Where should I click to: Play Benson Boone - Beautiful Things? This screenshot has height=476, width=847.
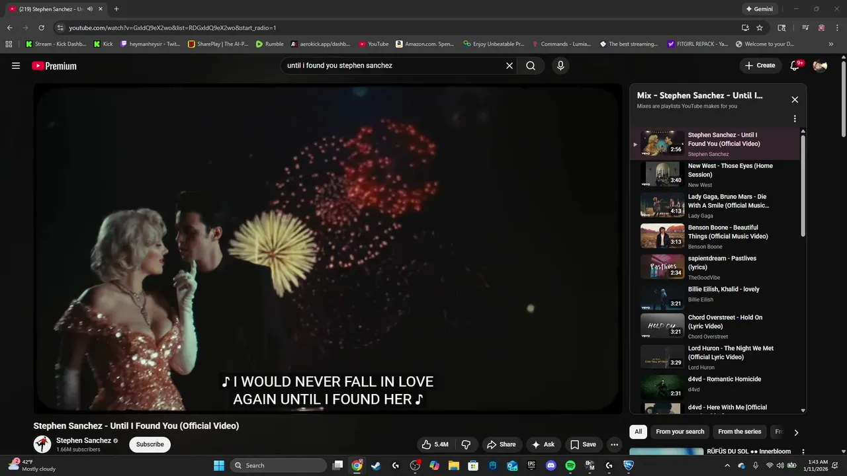coord(716,237)
